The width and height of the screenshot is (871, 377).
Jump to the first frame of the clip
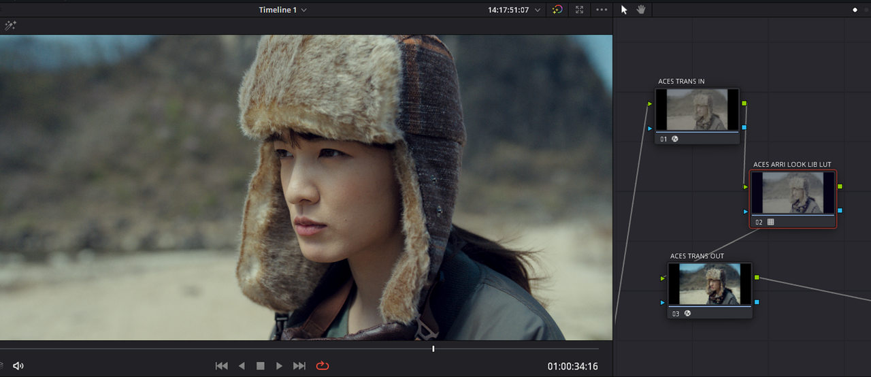[222, 366]
